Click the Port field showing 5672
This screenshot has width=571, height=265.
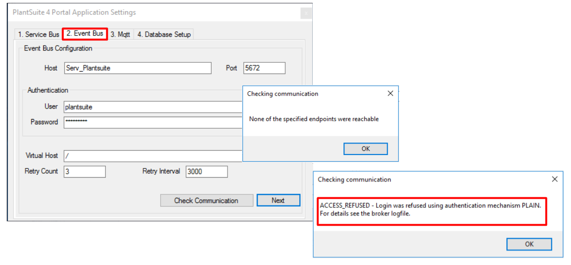(x=264, y=68)
